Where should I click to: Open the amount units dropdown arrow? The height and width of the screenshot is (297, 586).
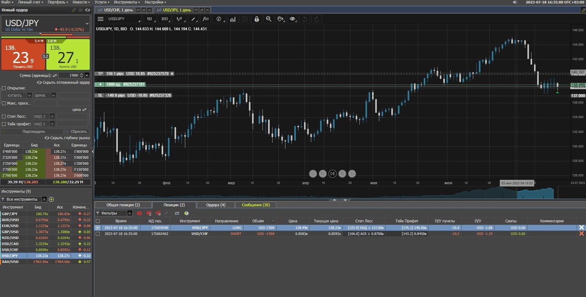(87, 75)
